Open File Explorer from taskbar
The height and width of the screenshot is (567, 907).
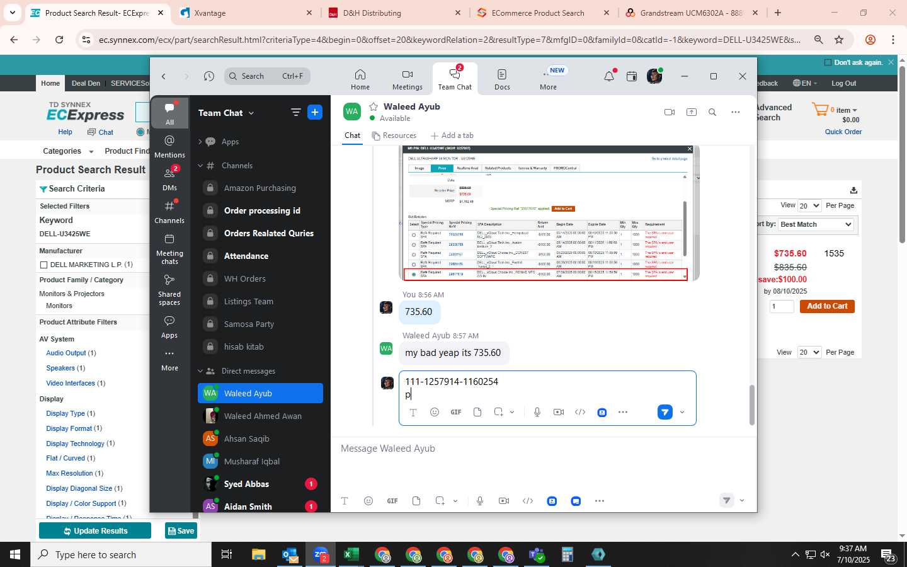[258, 554]
